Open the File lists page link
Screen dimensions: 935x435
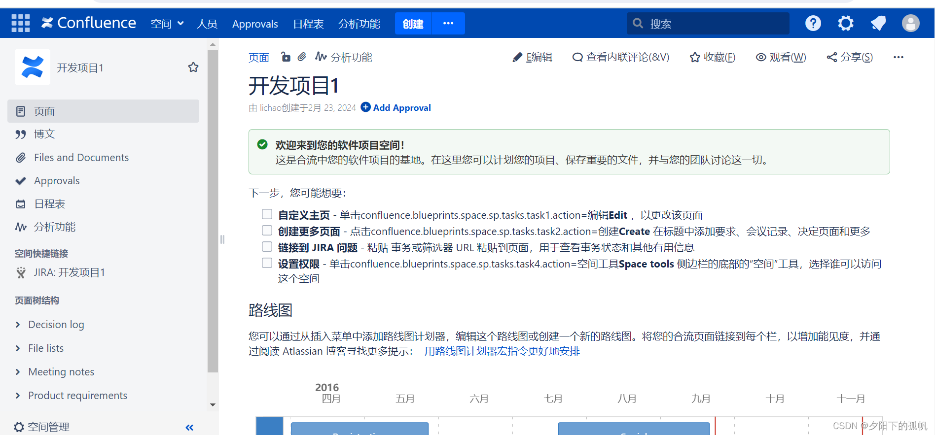(x=46, y=348)
